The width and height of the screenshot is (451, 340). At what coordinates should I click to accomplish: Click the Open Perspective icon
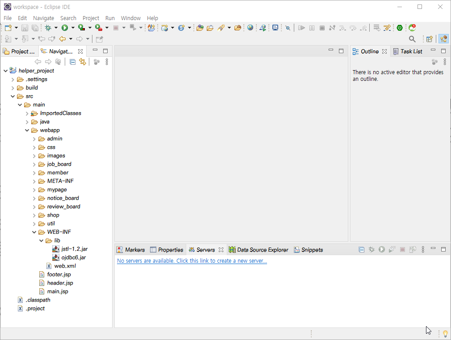[x=430, y=39]
